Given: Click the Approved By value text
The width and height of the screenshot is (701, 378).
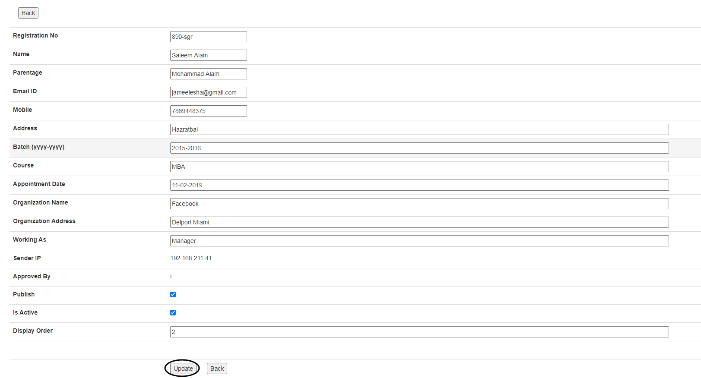Looking at the screenshot, I should pos(171,277).
